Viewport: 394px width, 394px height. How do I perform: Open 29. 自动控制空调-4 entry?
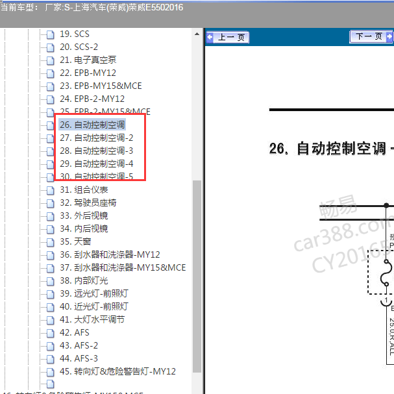(96, 164)
